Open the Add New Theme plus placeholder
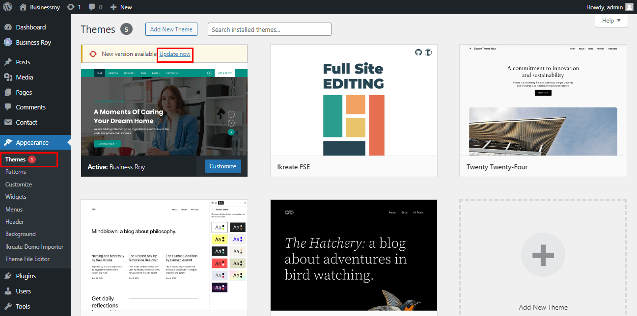 tap(543, 255)
